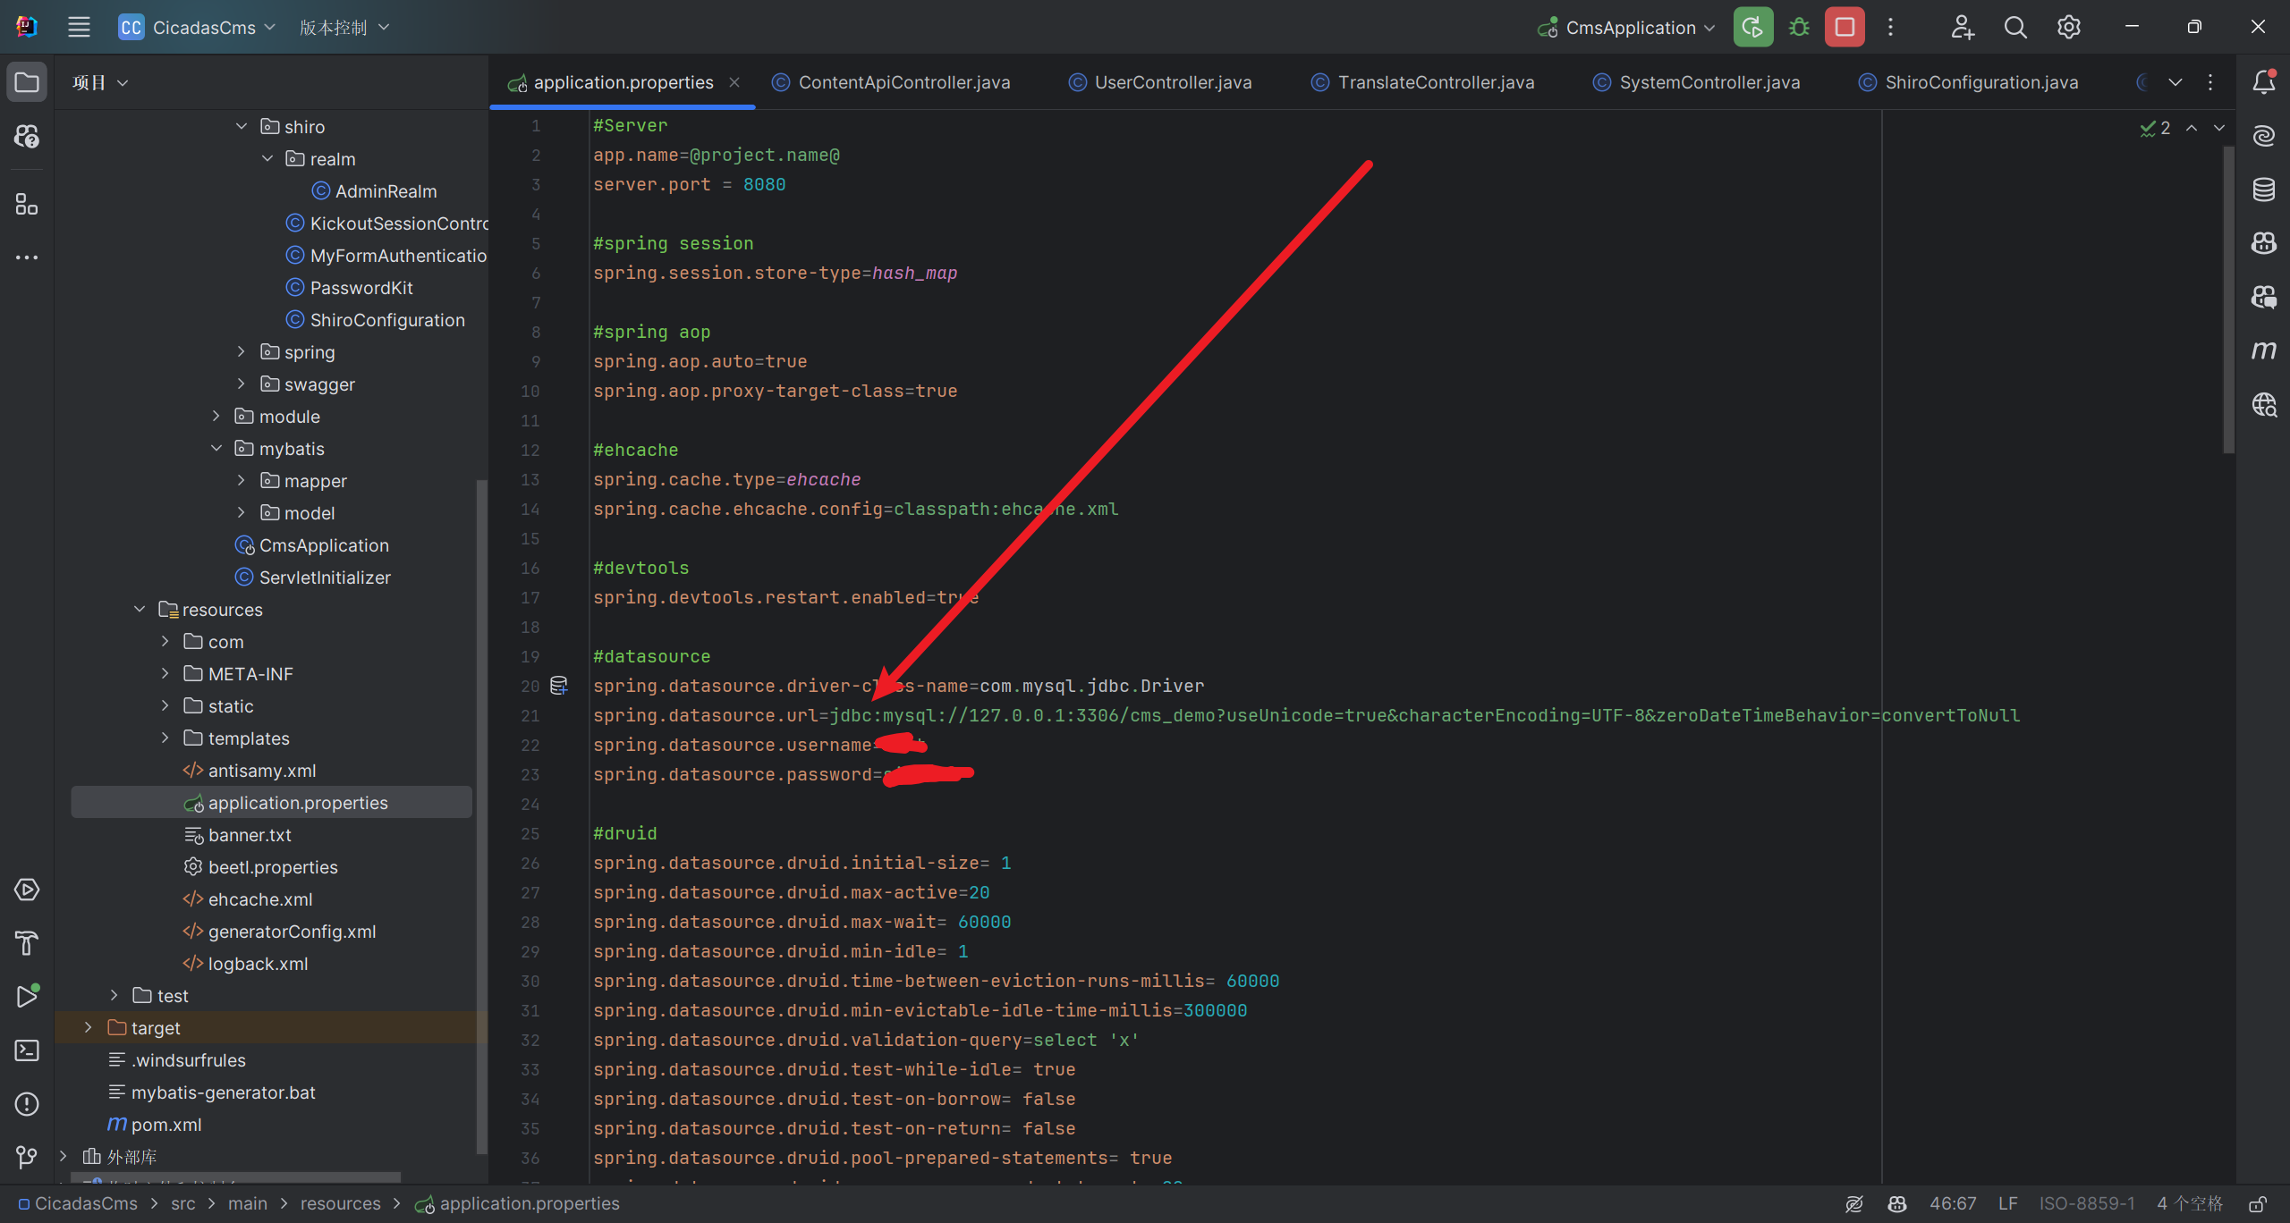This screenshot has height=1223, width=2290.
Task: Open the Maven tool window
Action: coord(2263,350)
